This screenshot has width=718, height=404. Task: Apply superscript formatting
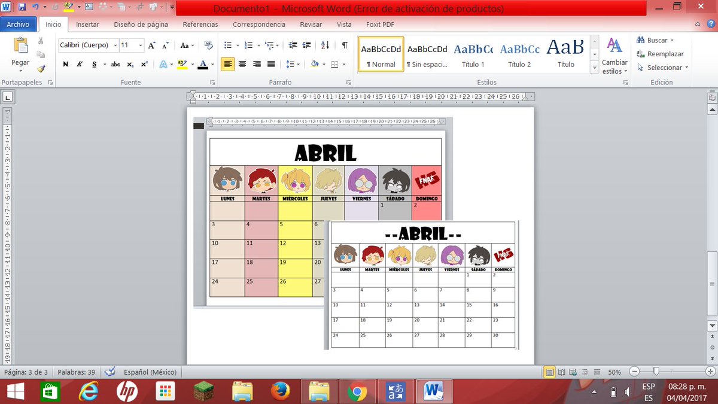click(143, 64)
